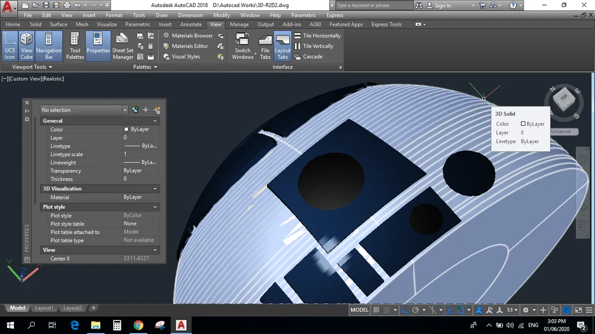Close the Properties palette
The height and width of the screenshot is (334, 595).
(27, 103)
